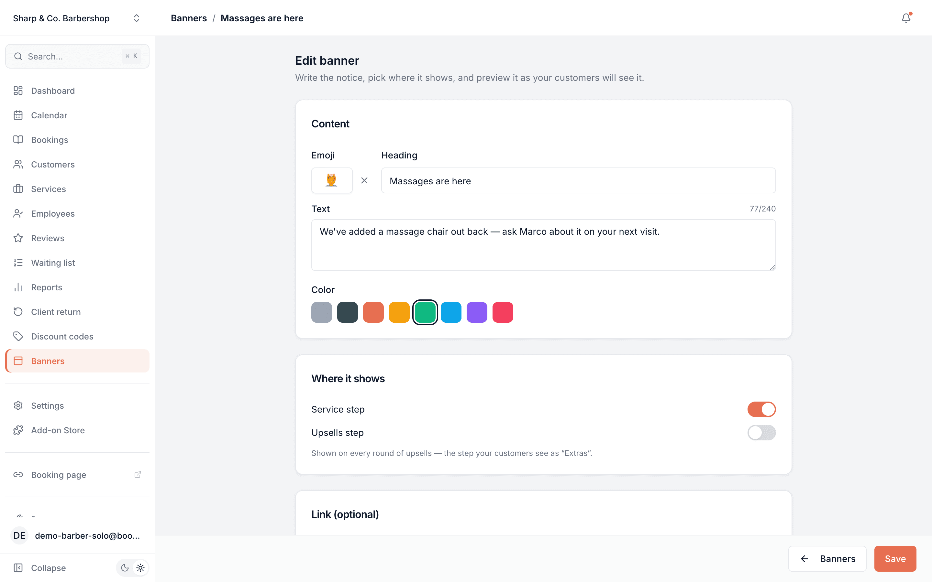Click the Waiting list icon

click(18, 263)
